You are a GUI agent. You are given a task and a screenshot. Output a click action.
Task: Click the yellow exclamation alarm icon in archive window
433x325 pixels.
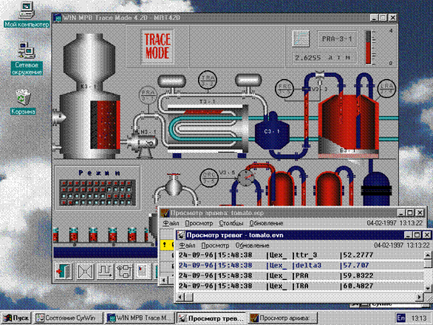tap(165, 244)
